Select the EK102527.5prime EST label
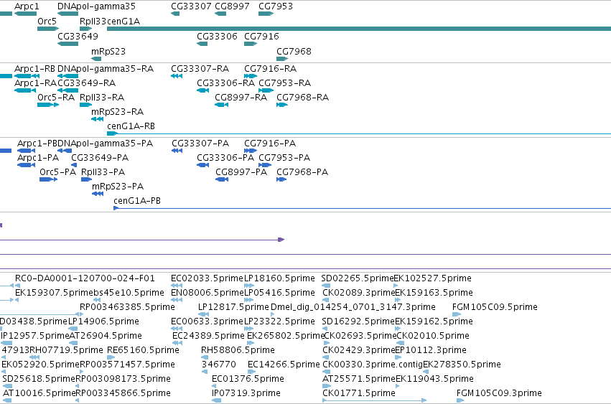This screenshot has width=611, height=404. pos(433,278)
